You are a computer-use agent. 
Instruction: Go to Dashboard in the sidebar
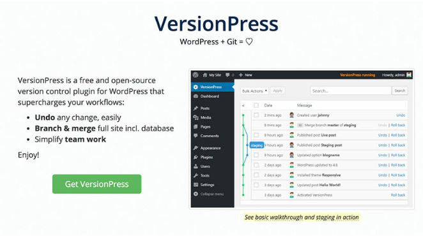[210, 96]
